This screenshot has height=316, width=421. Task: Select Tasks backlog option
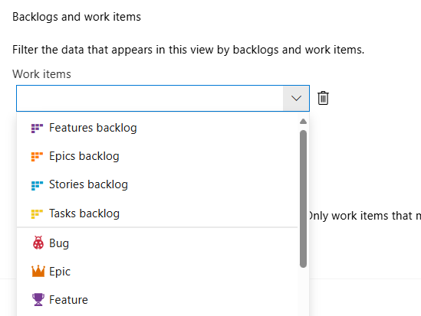coord(157,213)
